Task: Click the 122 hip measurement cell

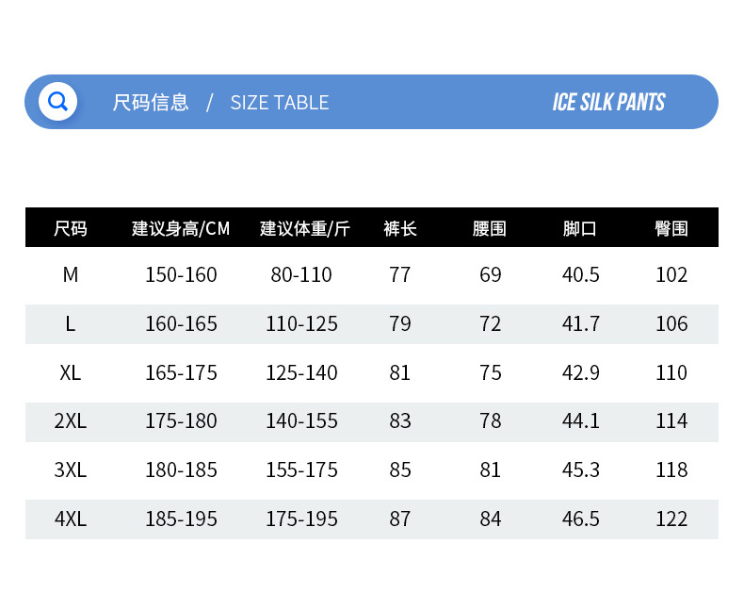Action: tap(671, 519)
